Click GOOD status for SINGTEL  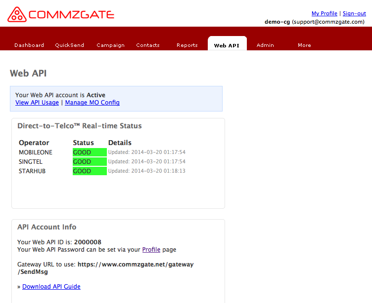click(90, 162)
